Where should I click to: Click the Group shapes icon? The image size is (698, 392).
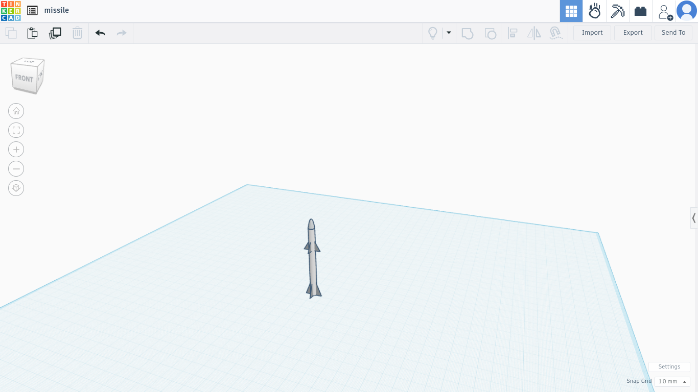pos(468,33)
